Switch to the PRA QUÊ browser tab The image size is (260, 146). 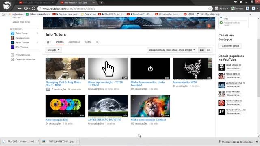37,3
